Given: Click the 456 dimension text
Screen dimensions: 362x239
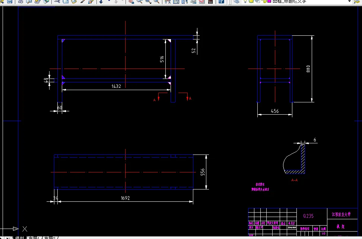Looking at the screenshot, I should 275,111.
